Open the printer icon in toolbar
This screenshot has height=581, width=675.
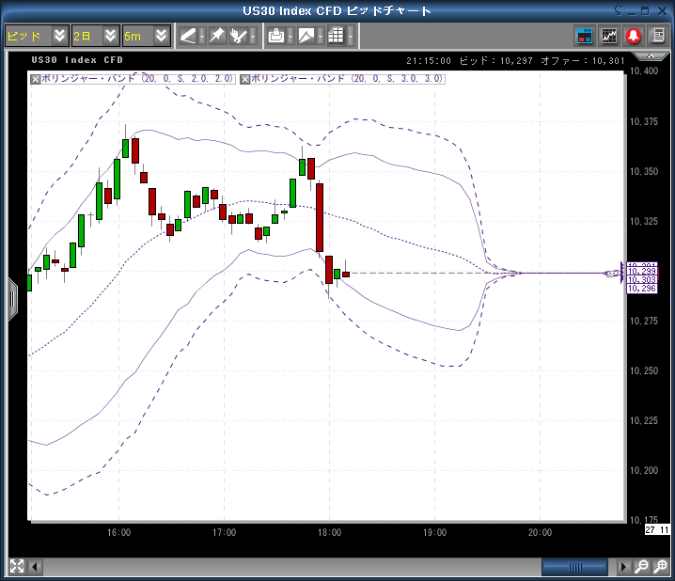pos(275,36)
